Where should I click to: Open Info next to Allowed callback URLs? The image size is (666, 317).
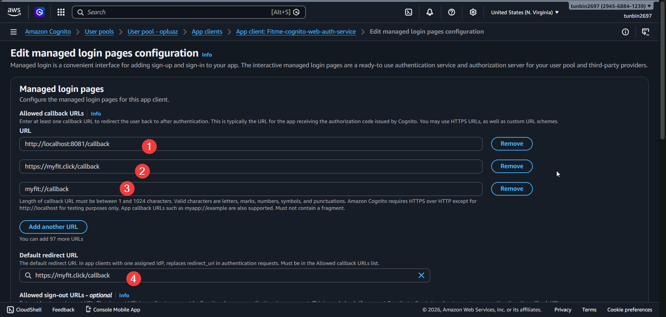[96, 113]
